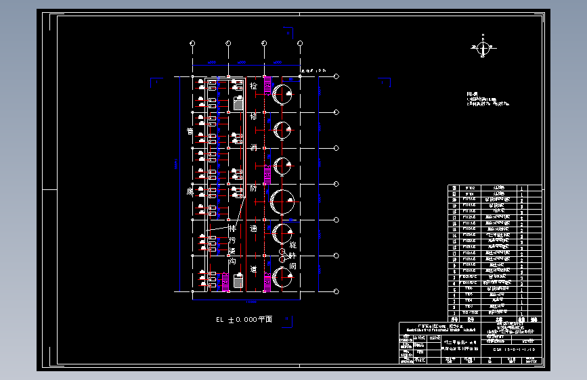The height and width of the screenshot is (380, 587).
Task: Click the '道' character in the corridor label
Action: pos(253,269)
